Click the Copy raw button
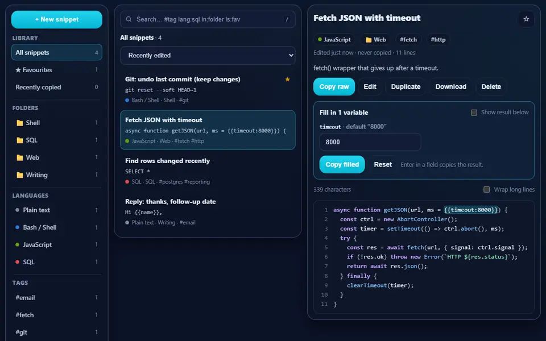 pyautogui.click(x=334, y=86)
